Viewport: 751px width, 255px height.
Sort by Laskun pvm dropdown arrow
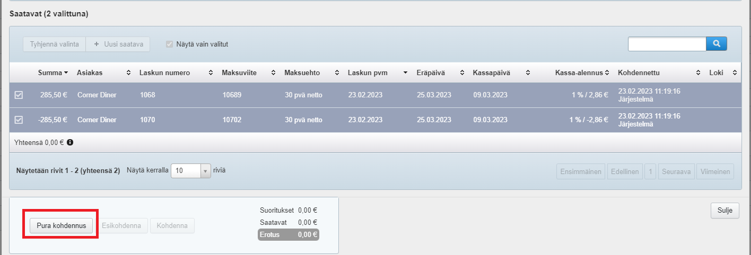click(x=406, y=72)
